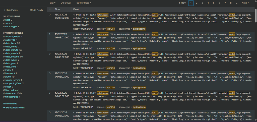The image size is (257, 122).
Task: Go to results page 4
Action: [x=208, y=3]
